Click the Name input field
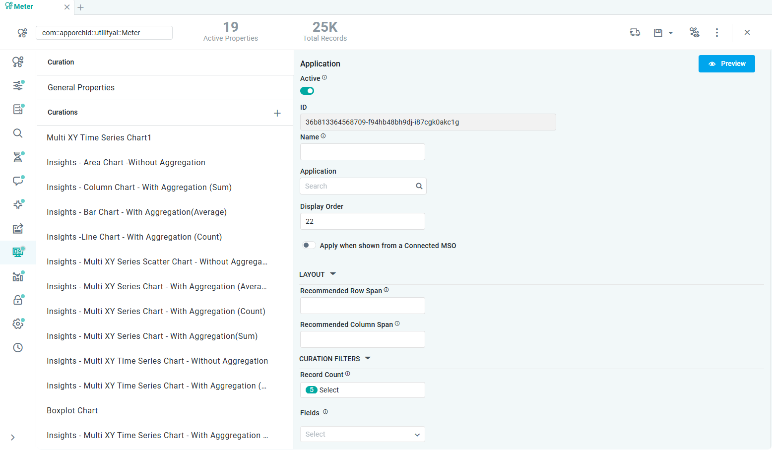This screenshot has width=773, height=451. click(x=362, y=152)
